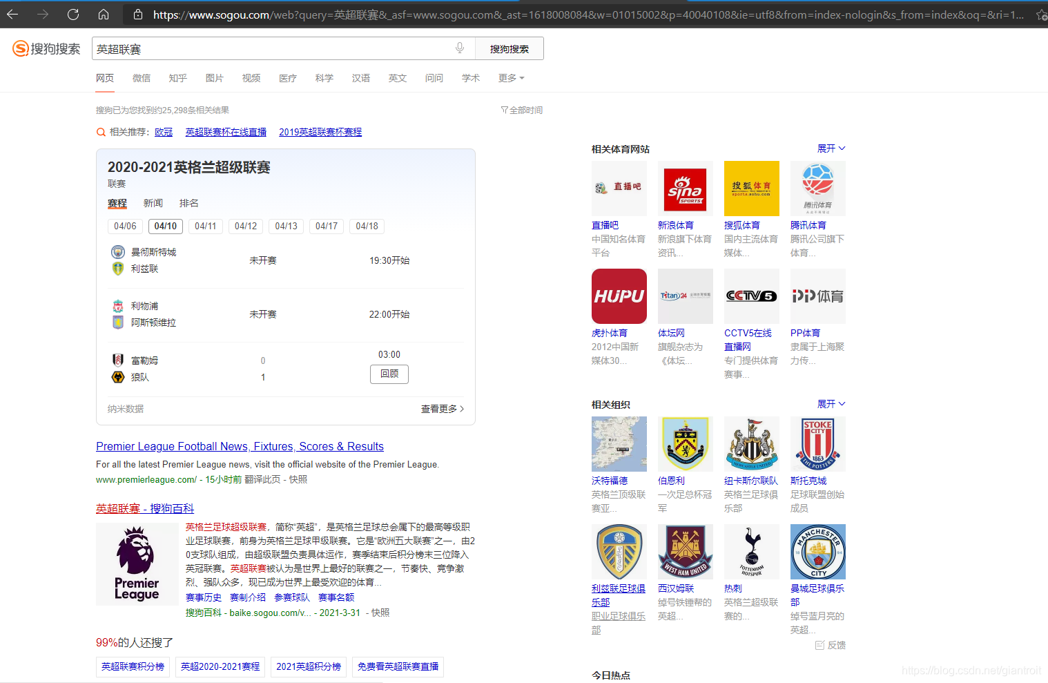Click the Wolves team badge icon

pos(118,377)
